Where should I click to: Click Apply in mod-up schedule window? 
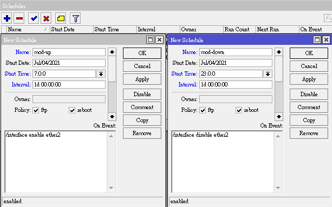pos(142,79)
